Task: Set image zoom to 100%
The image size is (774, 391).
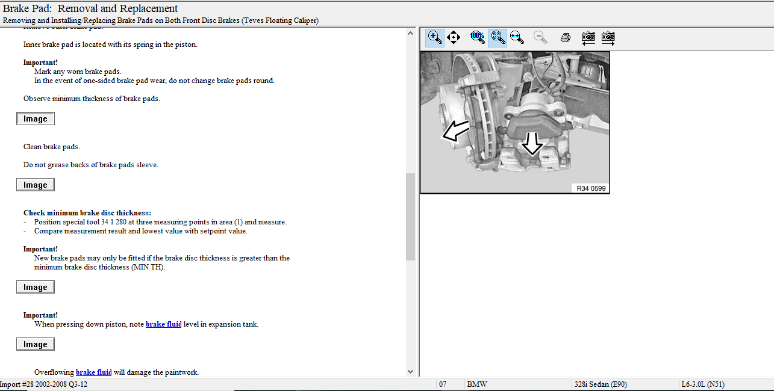Action: tap(477, 37)
